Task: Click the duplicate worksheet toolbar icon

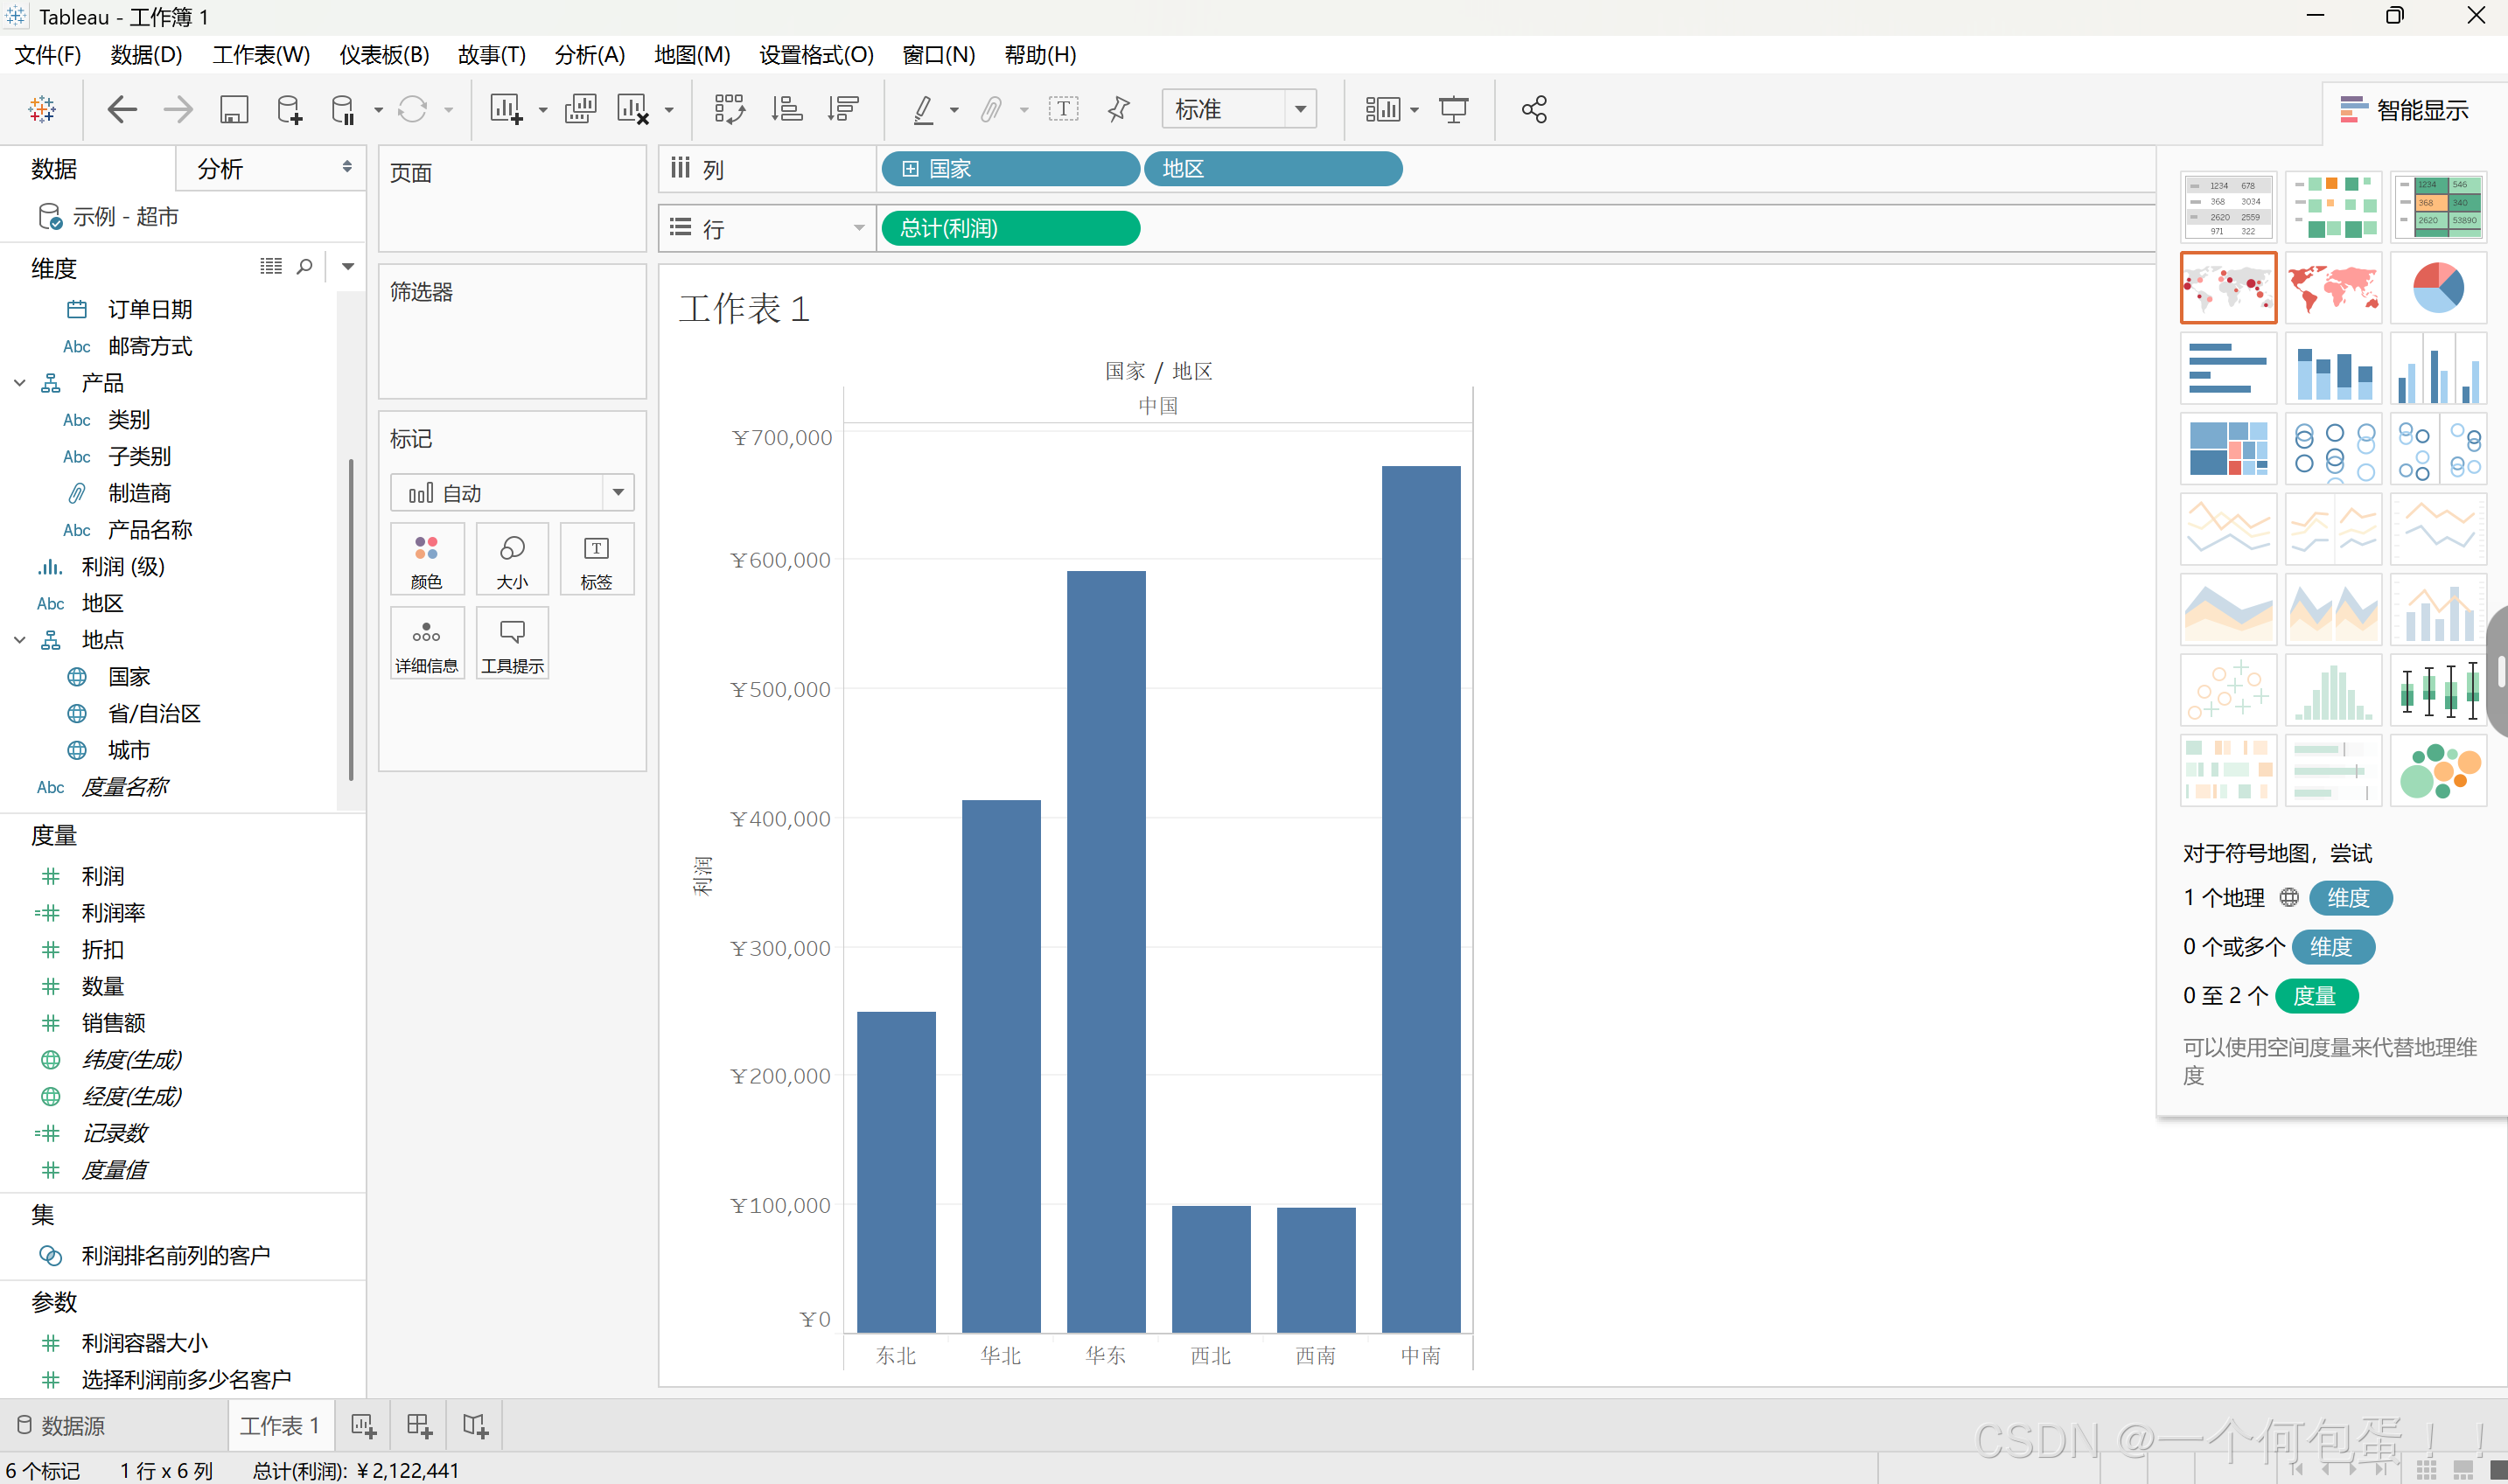Action: 580,109
